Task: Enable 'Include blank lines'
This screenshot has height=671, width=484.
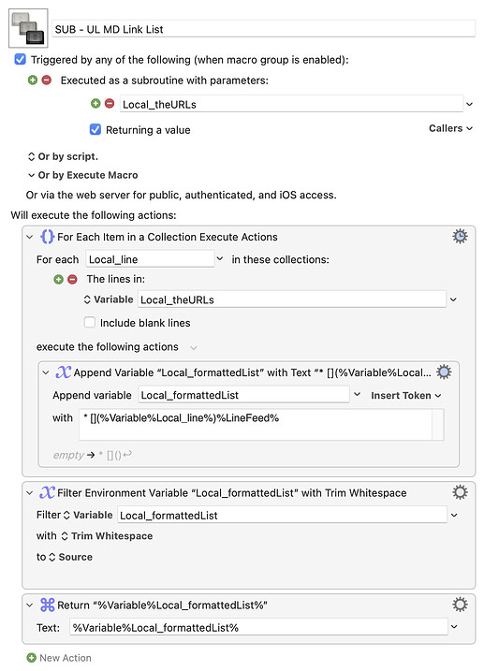Action: [x=90, y=322]
